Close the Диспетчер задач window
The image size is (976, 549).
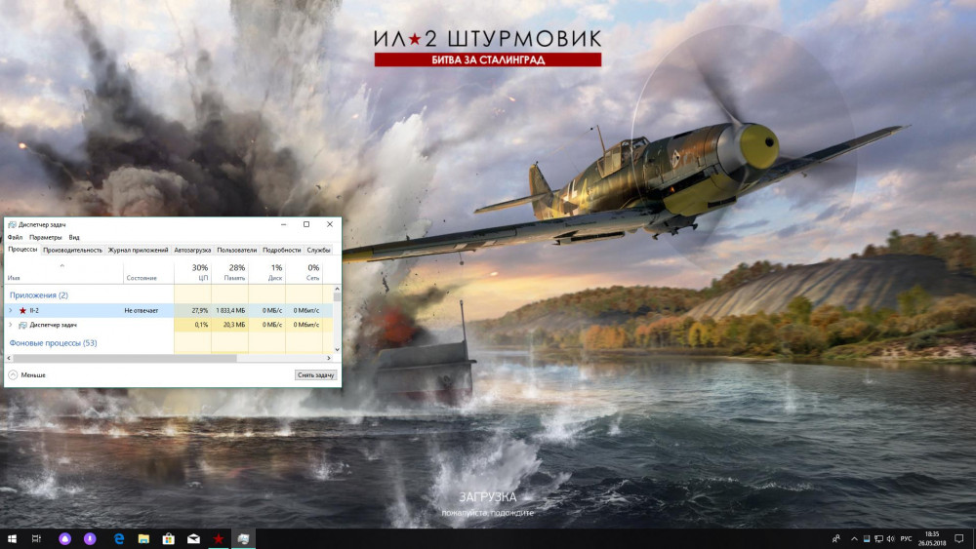point(330,224)
